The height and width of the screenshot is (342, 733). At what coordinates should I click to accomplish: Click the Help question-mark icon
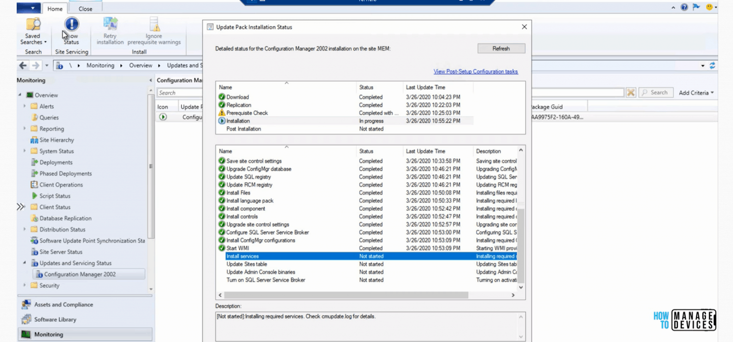(x=684, y=7)
